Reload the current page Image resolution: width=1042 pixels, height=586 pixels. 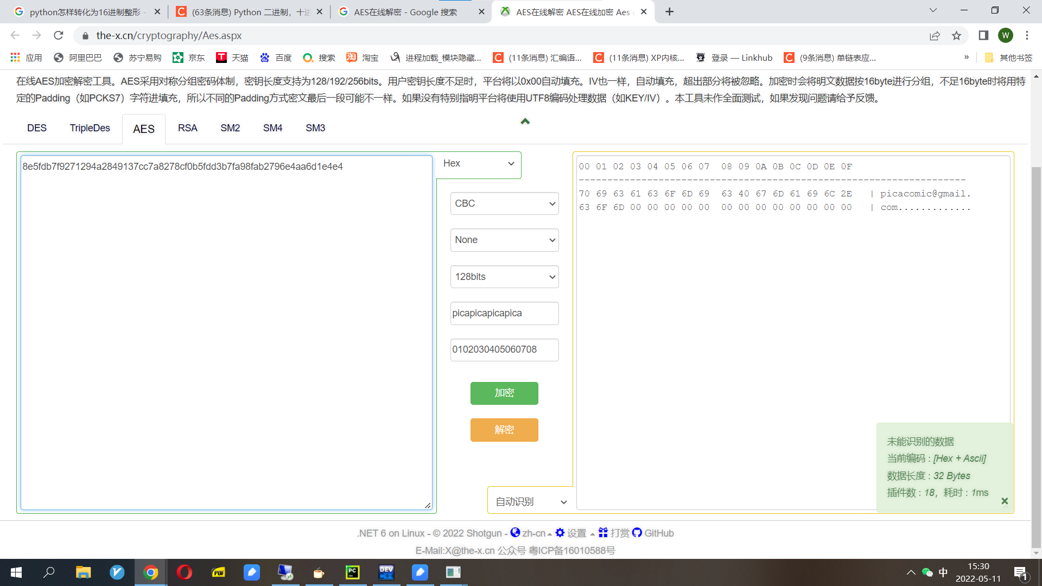[x=59, y=36]
